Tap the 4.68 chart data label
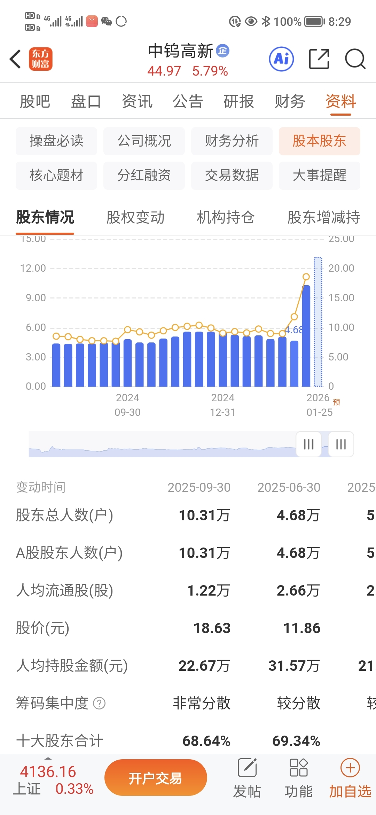The height and width of the screenshot is (815, 376). tap(294, 330)
